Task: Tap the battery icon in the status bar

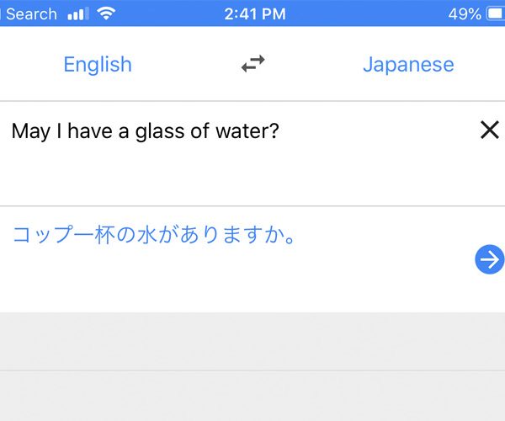Action: pos(496,13)
